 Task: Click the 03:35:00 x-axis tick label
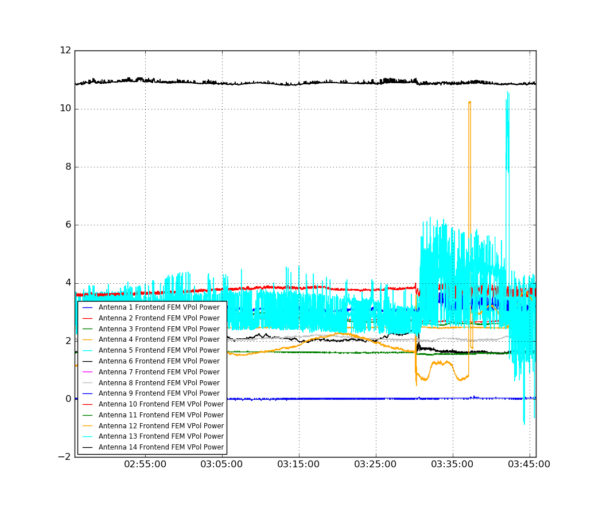(452, 464)
